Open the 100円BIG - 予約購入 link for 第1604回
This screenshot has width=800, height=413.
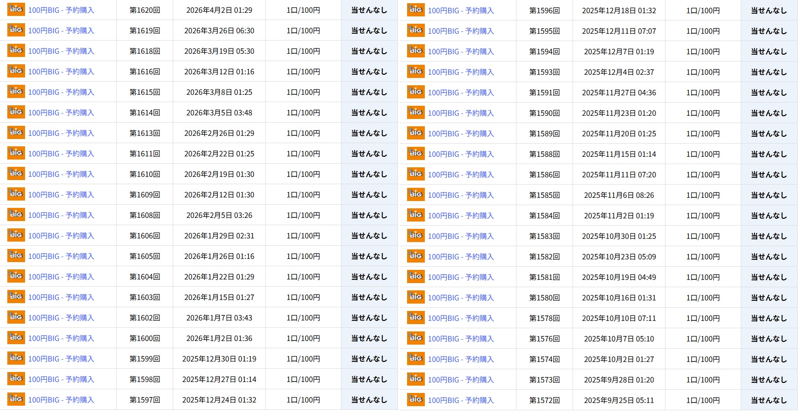point(61,277)
